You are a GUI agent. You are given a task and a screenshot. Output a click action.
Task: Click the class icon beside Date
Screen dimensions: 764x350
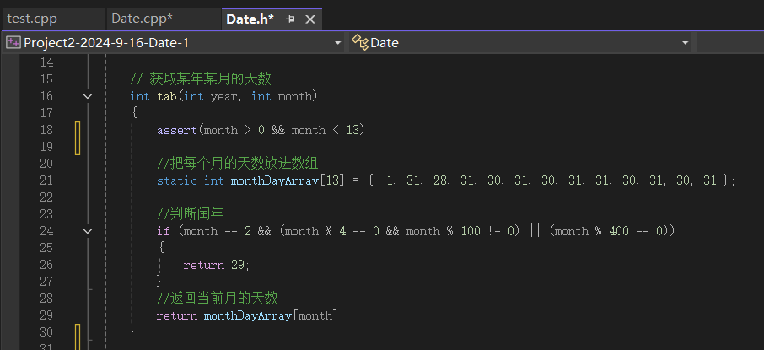[360, 43]
